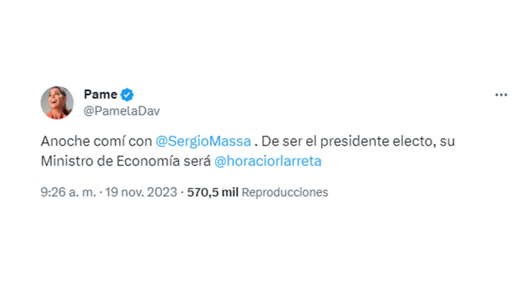Click the display name Pame

tap(99, 94)
